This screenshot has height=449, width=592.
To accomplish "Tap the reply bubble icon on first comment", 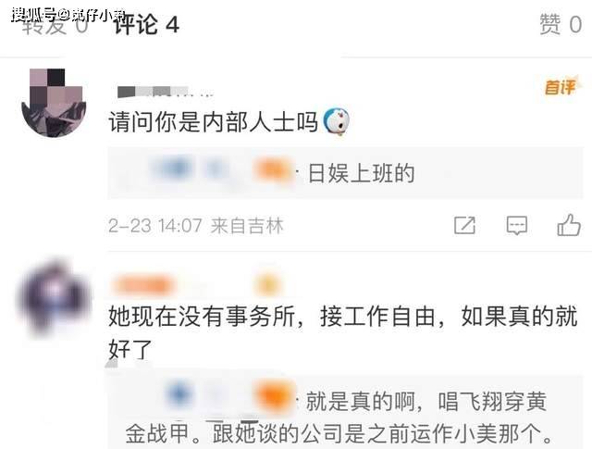I will [x=516, y=226].
